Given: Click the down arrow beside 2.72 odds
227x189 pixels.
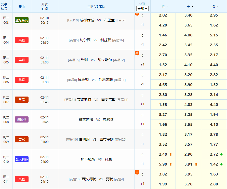Looking at the screenshot, I should [x=221, y=154].
